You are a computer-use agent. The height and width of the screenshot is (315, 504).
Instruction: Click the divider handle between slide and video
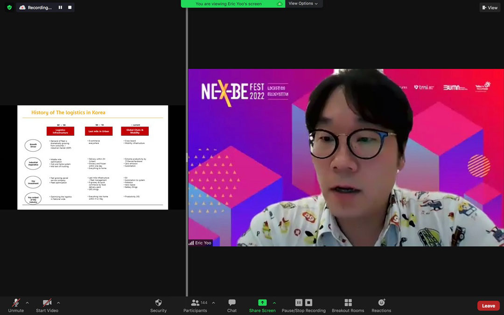tap(187, 158)
